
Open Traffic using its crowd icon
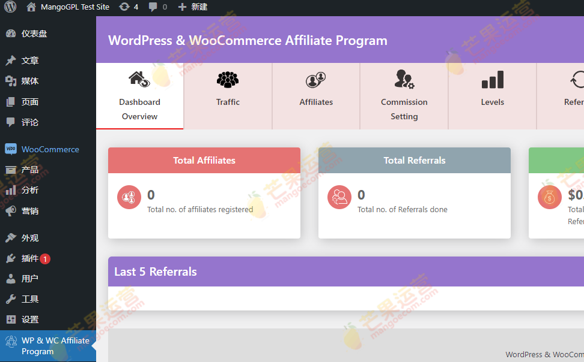point(227,79)
